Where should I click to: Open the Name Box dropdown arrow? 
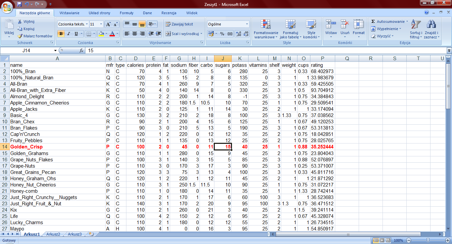coord(55,51)
